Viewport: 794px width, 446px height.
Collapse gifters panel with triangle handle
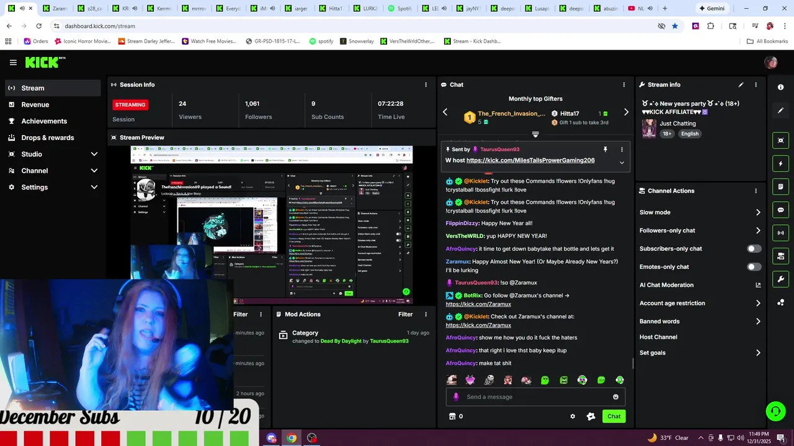[535, 134]
